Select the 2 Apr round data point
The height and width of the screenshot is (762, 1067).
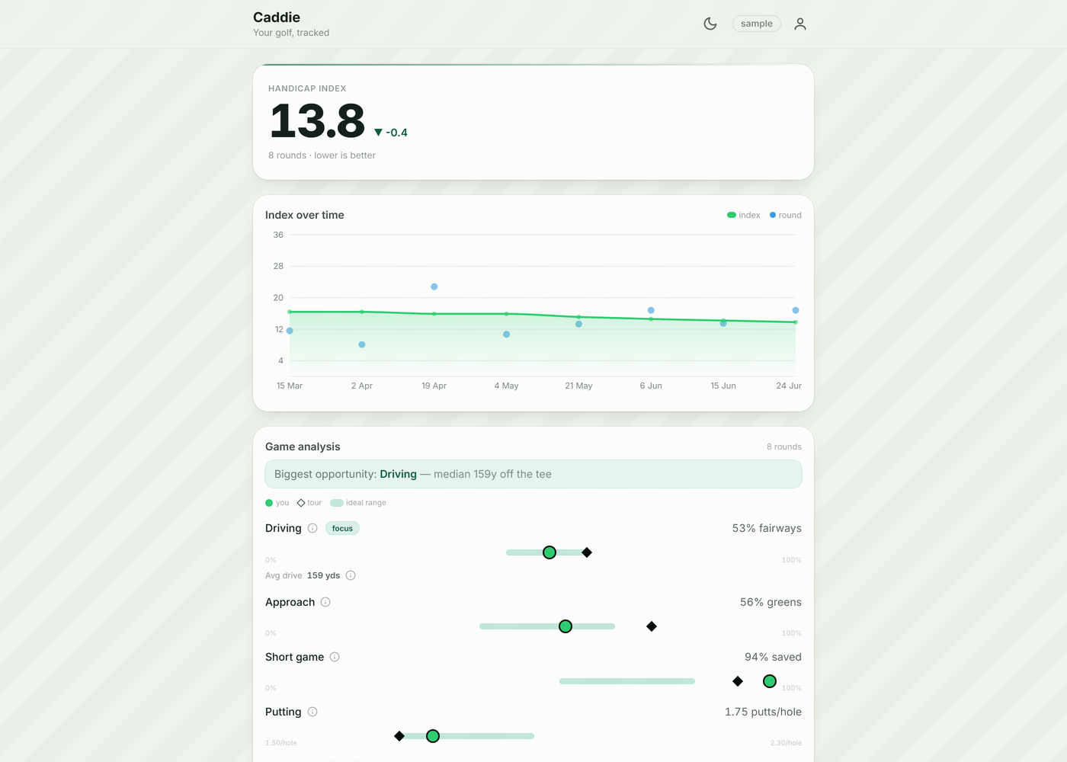362,344
